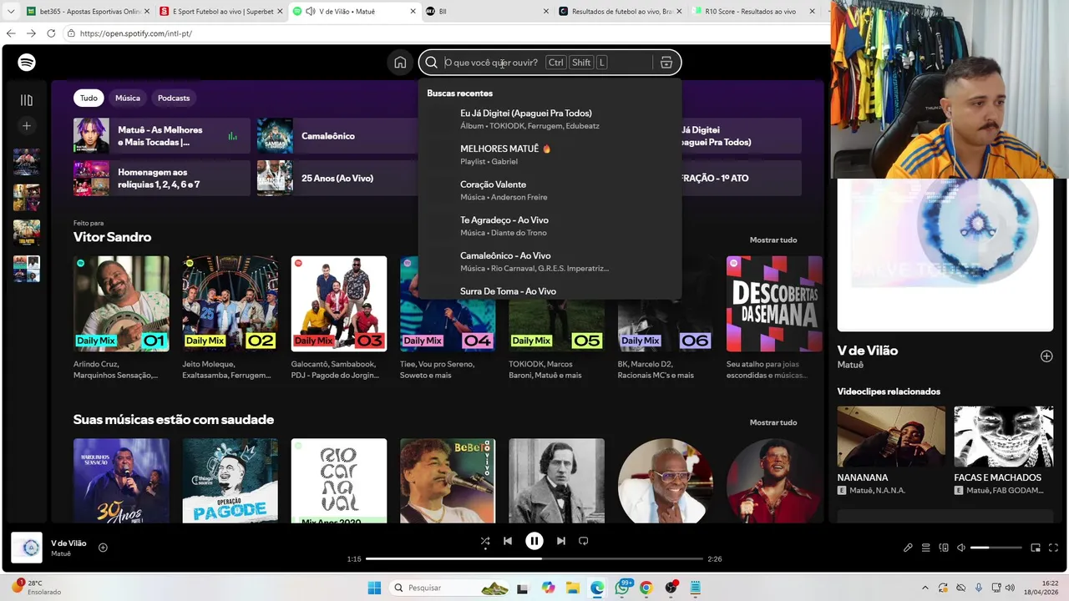Adjust the Spotify volume slider

[996, 548]
